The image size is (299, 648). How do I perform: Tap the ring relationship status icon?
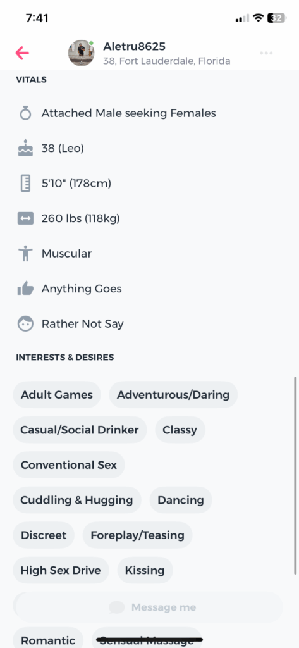click(25, 113)
